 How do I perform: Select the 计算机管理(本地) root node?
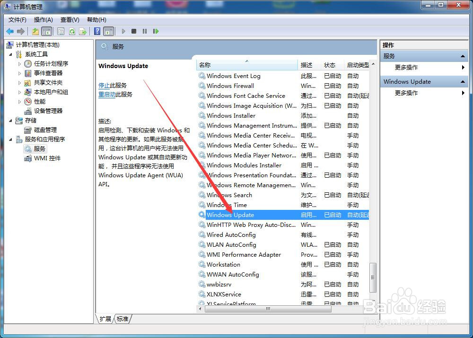click(38, 44)
